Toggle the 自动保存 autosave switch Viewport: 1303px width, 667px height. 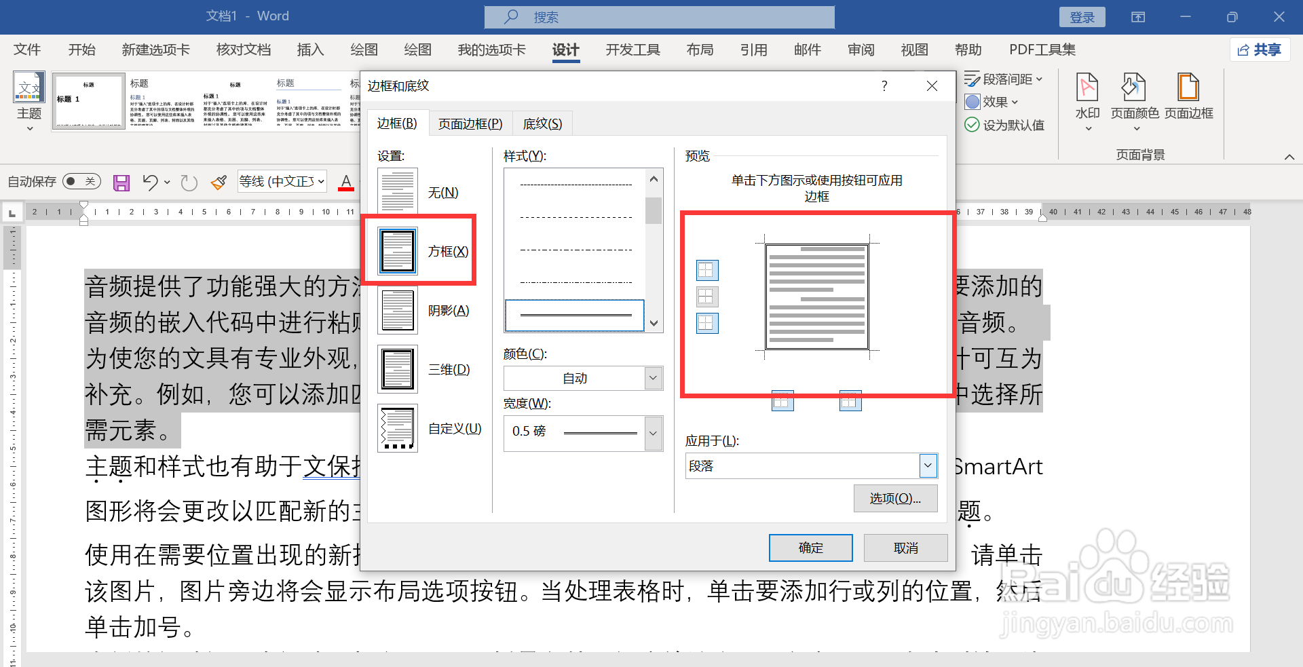click(81, 181)
